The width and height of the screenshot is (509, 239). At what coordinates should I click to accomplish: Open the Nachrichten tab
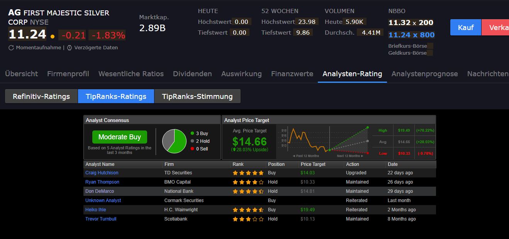tap(488, 74)
